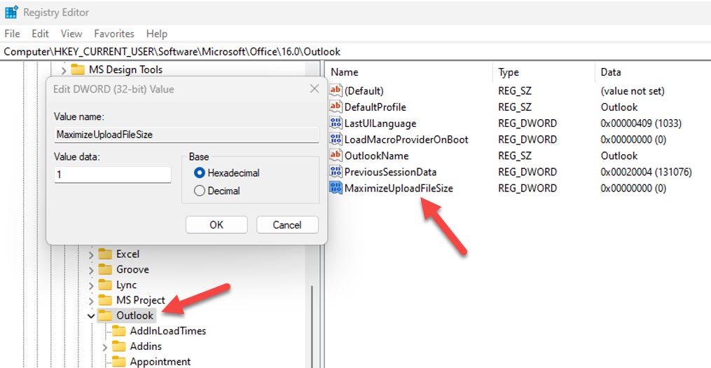This screenshot has height=368, width=711.
Task: Click the Excel folder icon
Action: [105, 254]
